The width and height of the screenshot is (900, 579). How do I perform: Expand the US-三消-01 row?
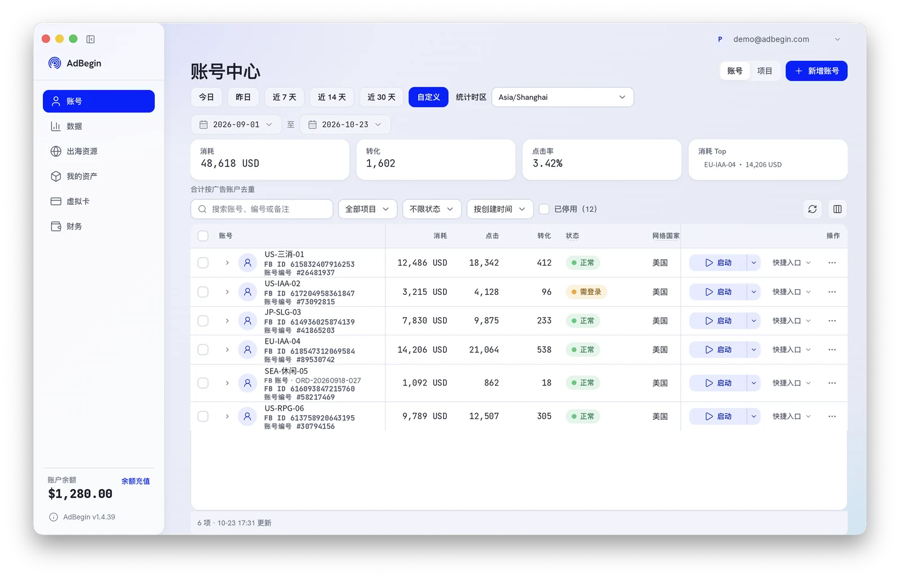tap(227, 263)
